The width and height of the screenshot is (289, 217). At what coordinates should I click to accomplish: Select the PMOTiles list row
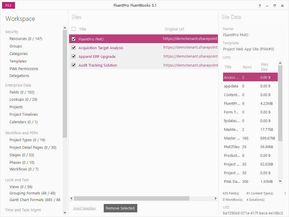pos(250,147)
